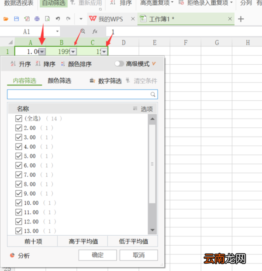Close the 我的WPS tab
The image size is (262, 271).
(133, 19)
